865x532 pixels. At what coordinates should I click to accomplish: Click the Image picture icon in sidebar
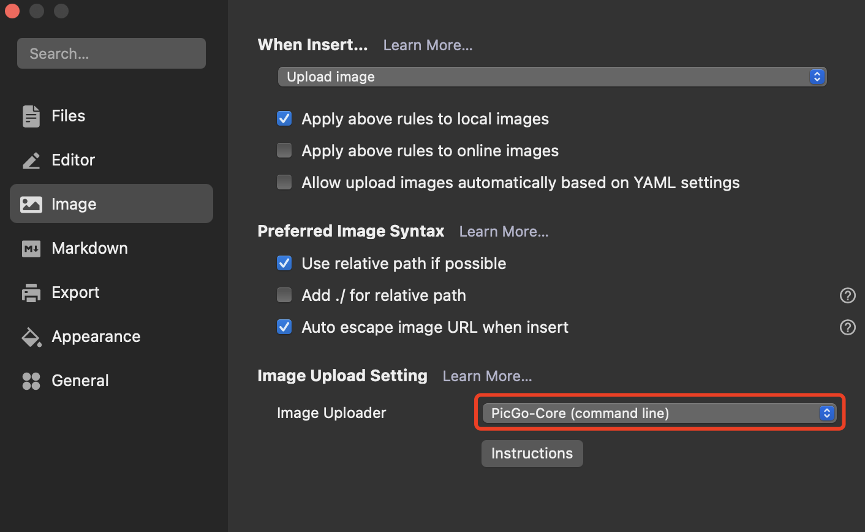tap(31, 204)
